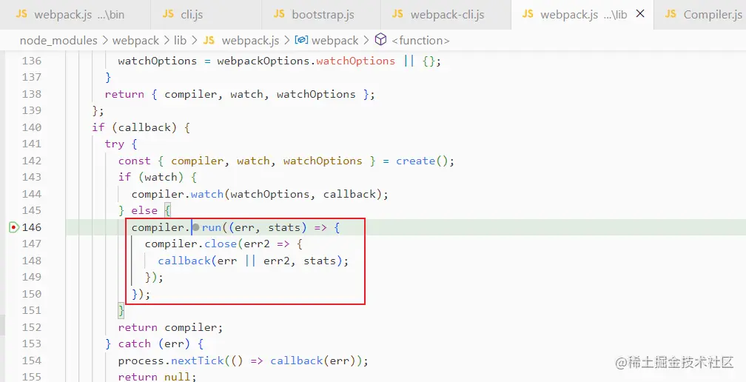Viewport: 746px width, 382px height.
Task: Click the inline breakpoint dot before run
Action: click(195, 227)
